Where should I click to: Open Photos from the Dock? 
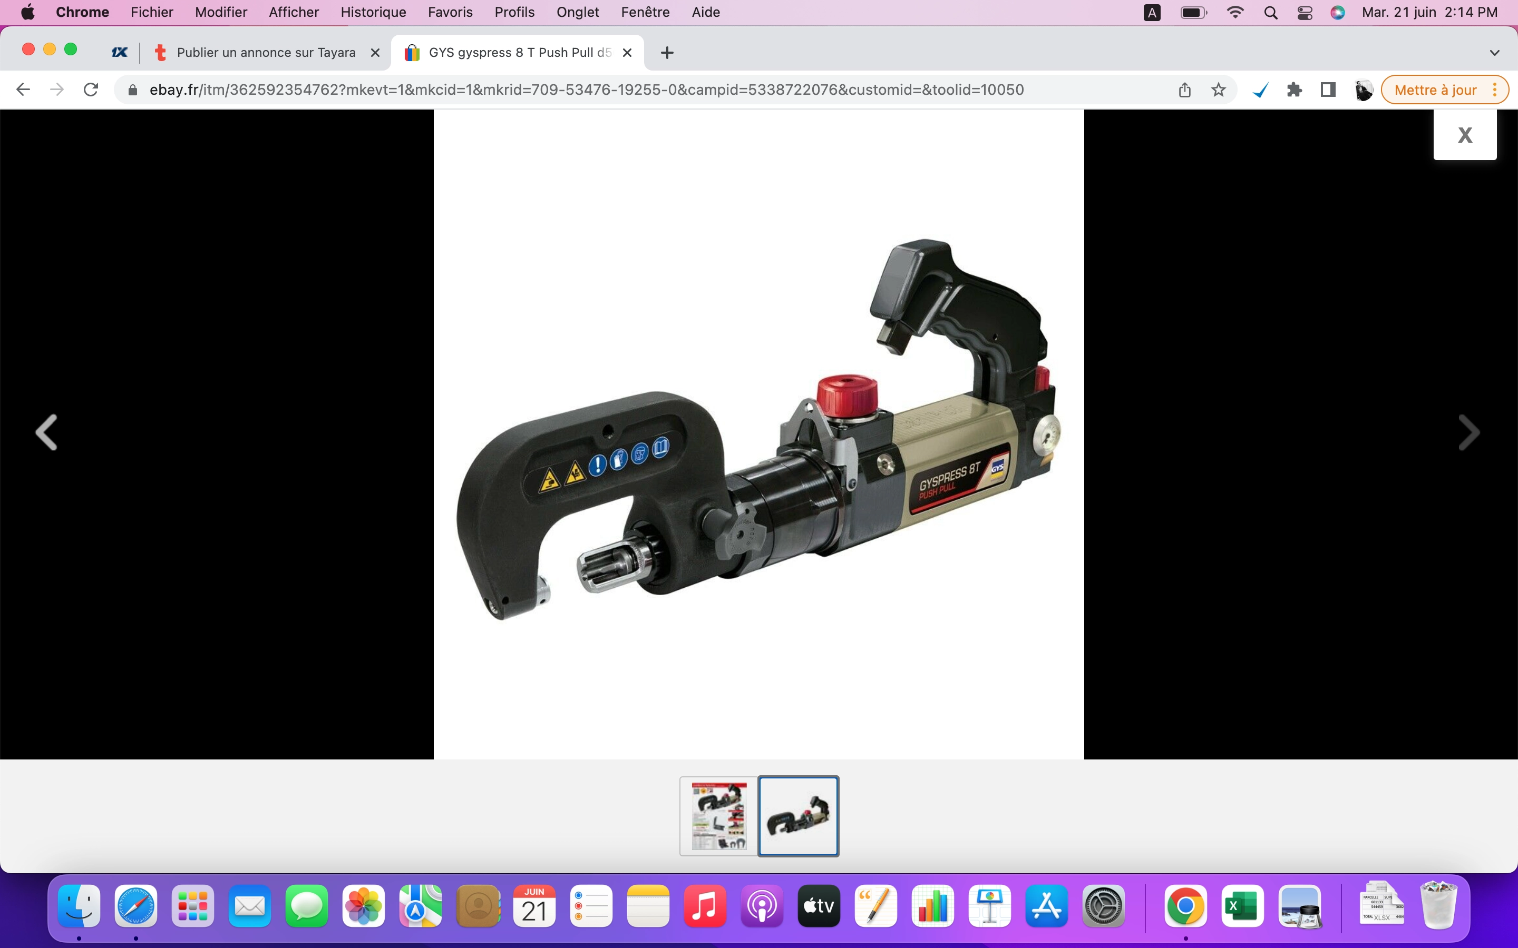(364, 905)
